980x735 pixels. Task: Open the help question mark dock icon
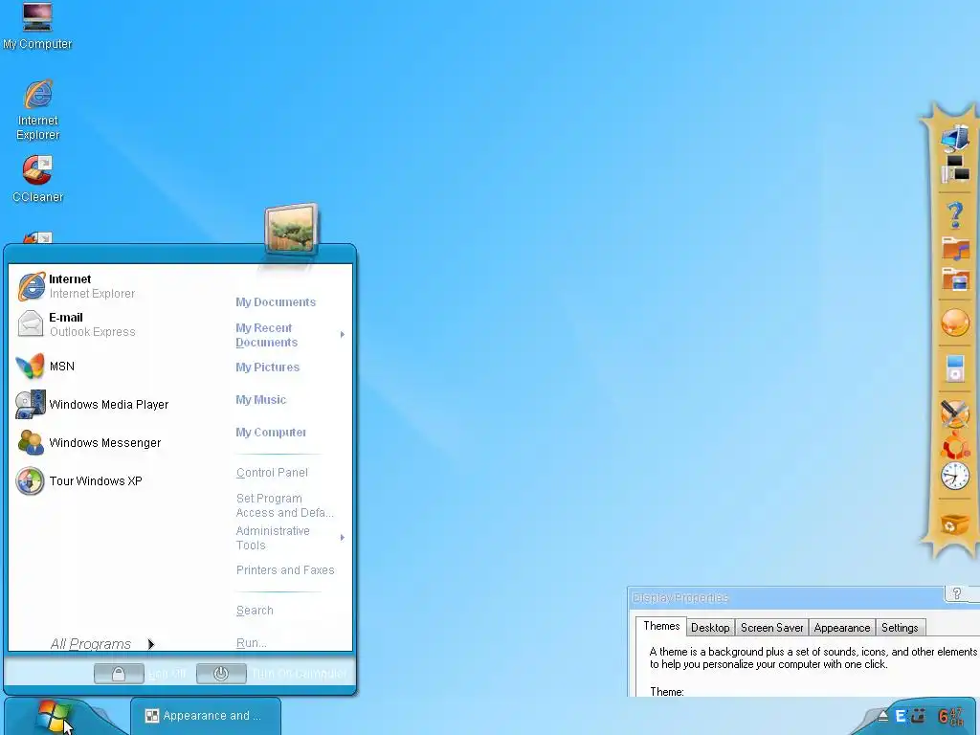(955, 215)
